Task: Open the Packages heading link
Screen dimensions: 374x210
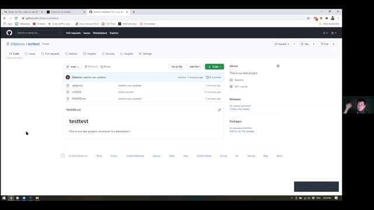Action: 236,121
